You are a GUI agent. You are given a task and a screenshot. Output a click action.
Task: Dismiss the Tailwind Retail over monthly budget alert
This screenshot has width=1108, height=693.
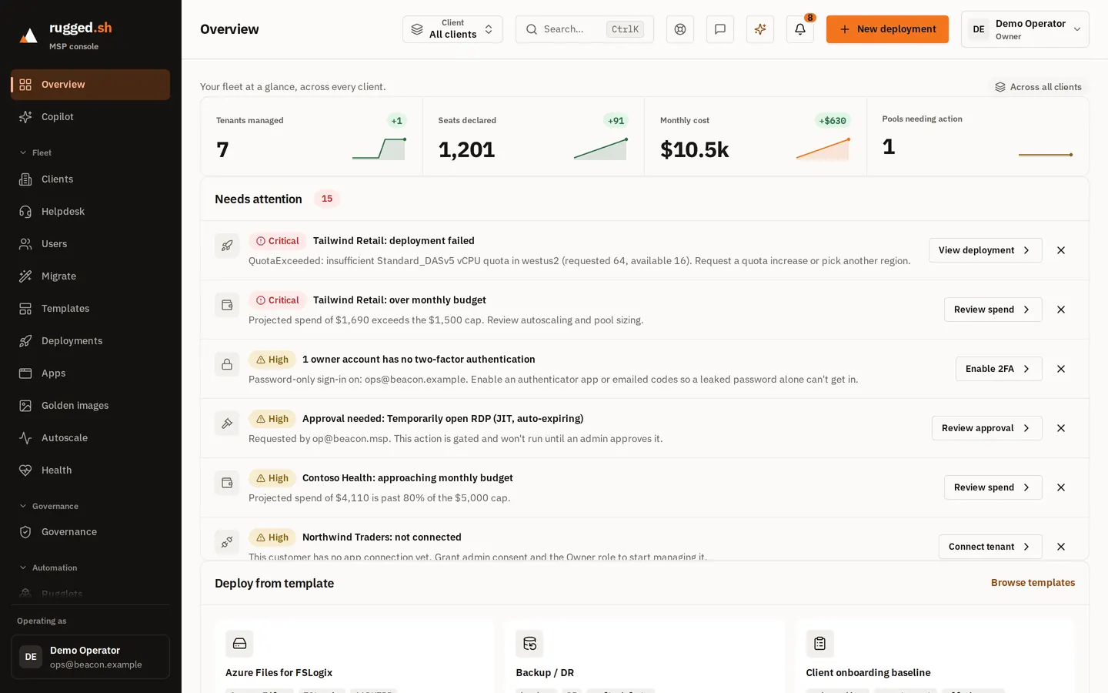point(1061,310)
